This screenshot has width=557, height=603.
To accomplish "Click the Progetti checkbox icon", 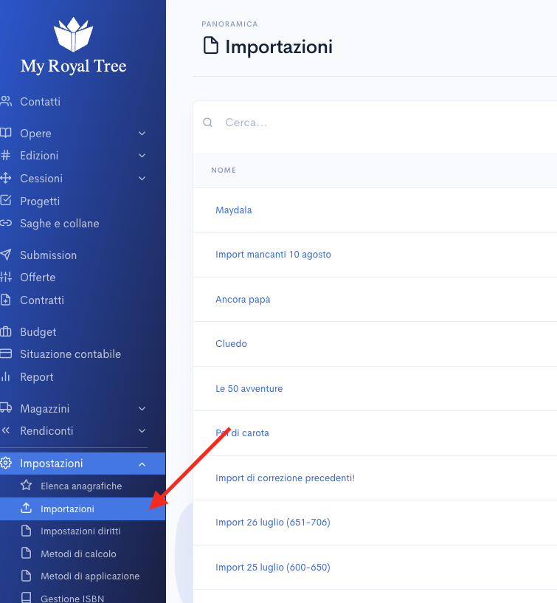I will click(6, 200).
